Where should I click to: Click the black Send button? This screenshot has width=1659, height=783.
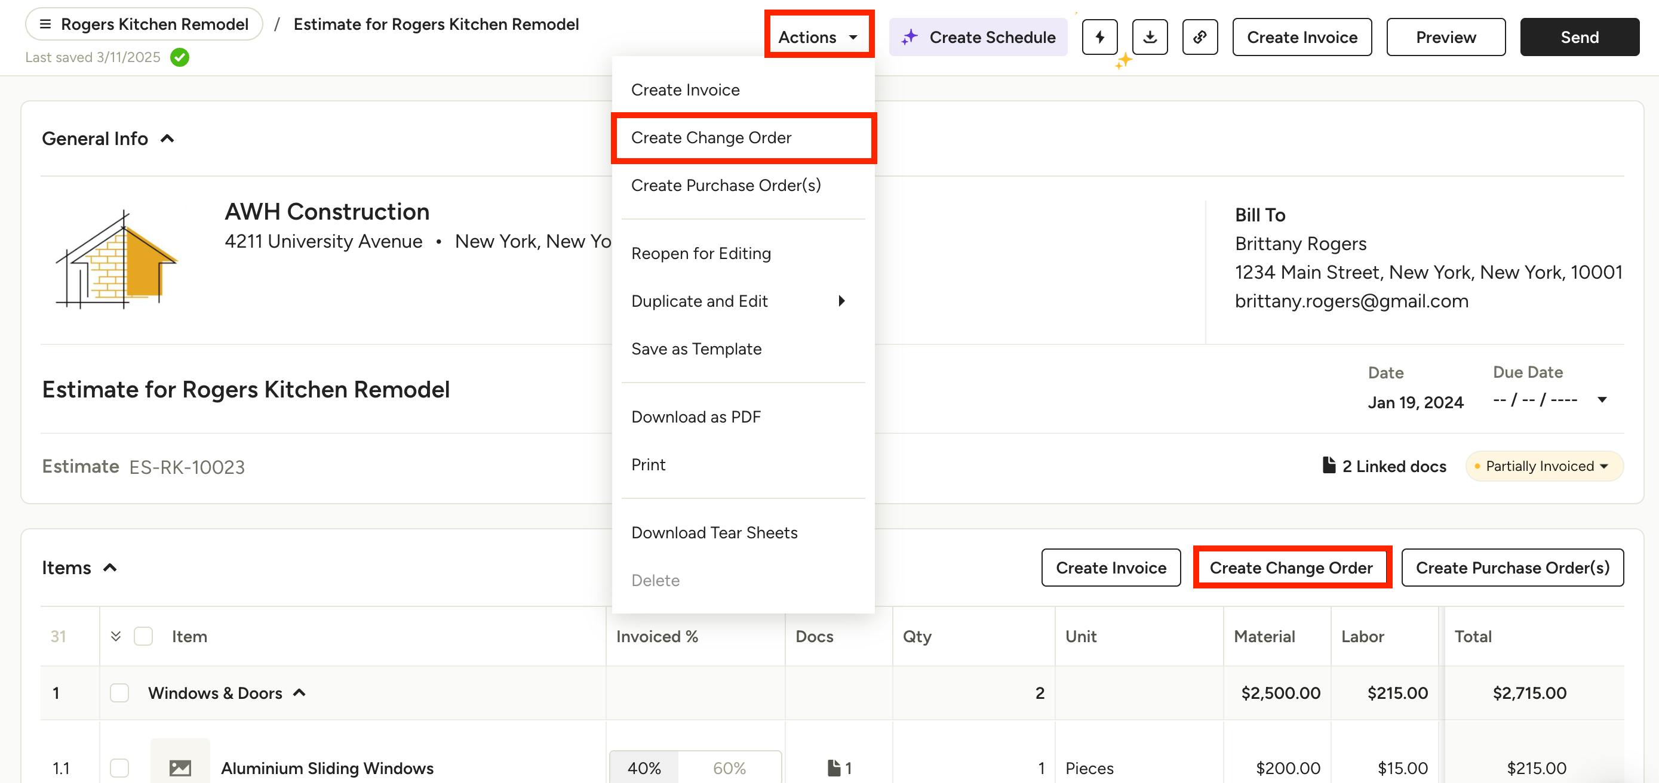tap(1579, 38)
